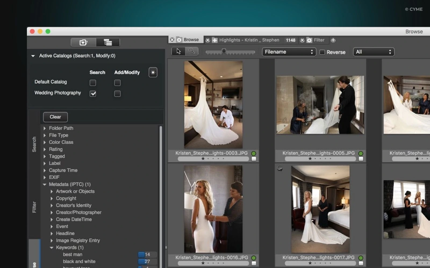The image size is (430, 268).
Task: Expand the EXIF criteria
Action: click(45, 177)
